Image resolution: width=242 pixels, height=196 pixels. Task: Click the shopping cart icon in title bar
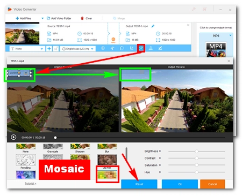[x=204, y=9]
